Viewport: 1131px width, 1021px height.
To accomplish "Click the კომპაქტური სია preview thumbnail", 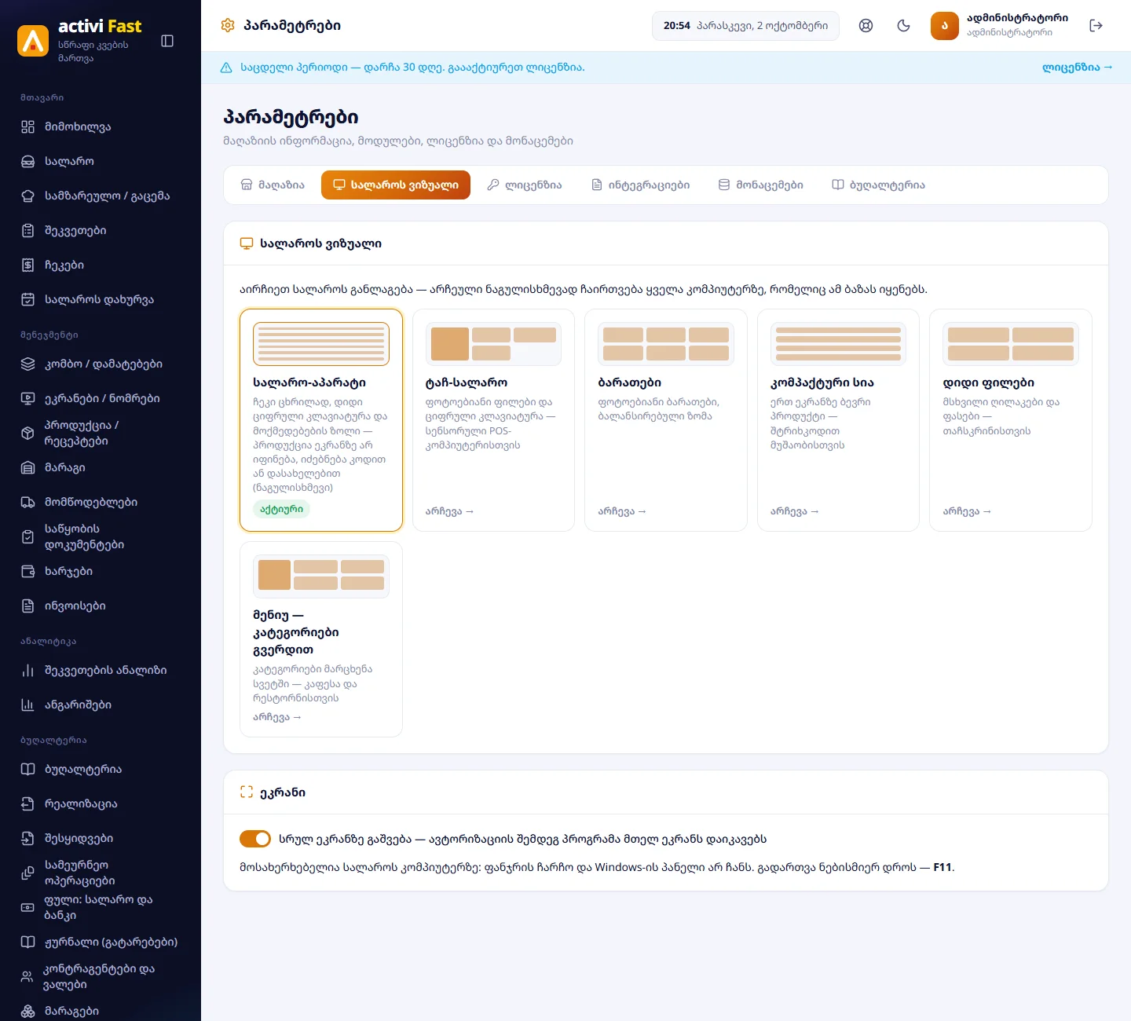I will [x=838, y=344].
